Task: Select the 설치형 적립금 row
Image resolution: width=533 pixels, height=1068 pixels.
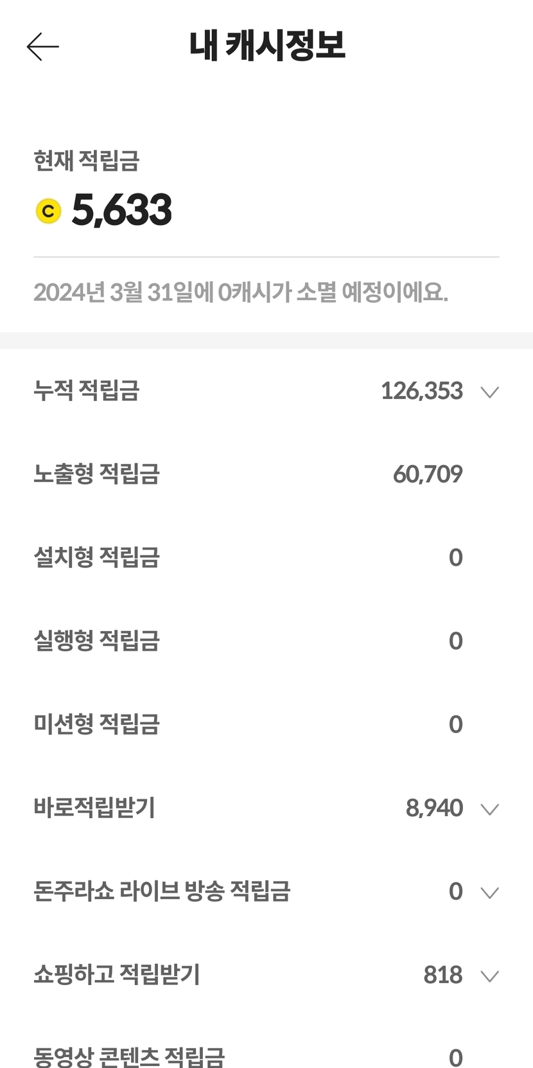Action: (x=96, y=558)
